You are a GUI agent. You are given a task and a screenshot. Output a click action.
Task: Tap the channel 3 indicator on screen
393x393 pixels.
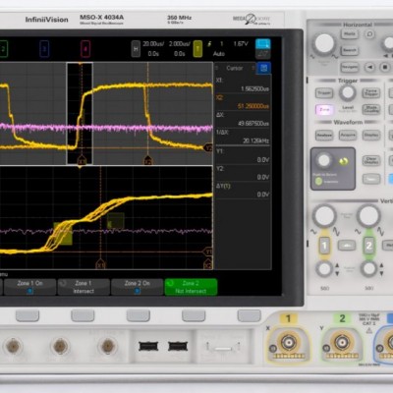click(x=44, y=49)
